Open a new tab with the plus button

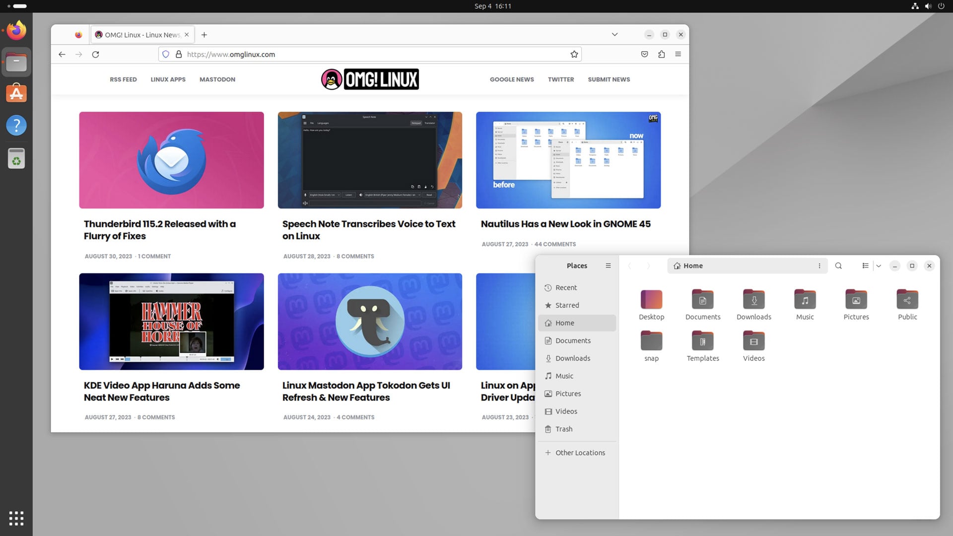coord(204,35)
